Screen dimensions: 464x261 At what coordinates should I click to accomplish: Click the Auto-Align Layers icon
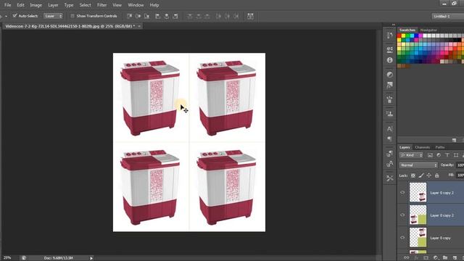(250, 16)
